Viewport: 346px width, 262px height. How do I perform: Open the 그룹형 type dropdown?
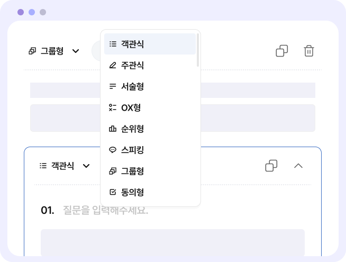pos(54,51)
